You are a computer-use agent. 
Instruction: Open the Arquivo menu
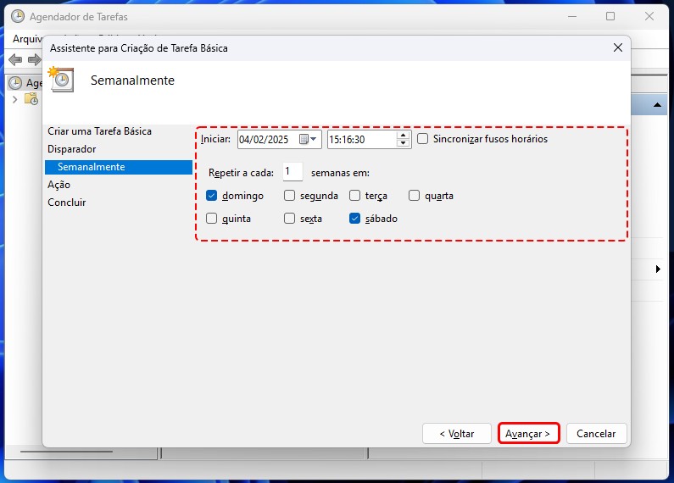[27, 39]
